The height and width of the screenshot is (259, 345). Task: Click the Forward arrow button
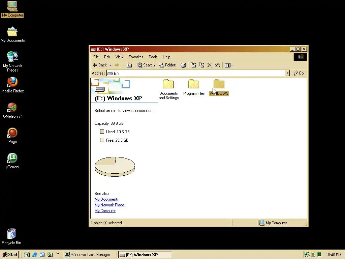coord(117,65)
